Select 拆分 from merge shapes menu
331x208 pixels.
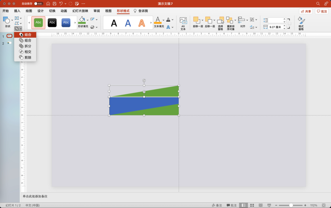click(25, 46)
